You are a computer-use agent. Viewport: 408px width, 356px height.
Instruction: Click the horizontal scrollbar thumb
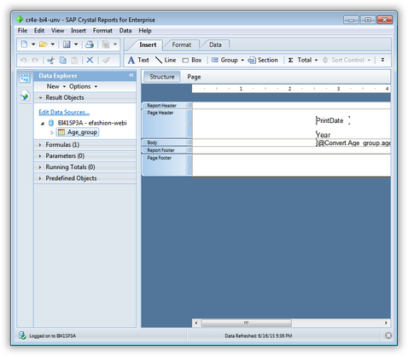pyautogui.click(x=247, y=323)
